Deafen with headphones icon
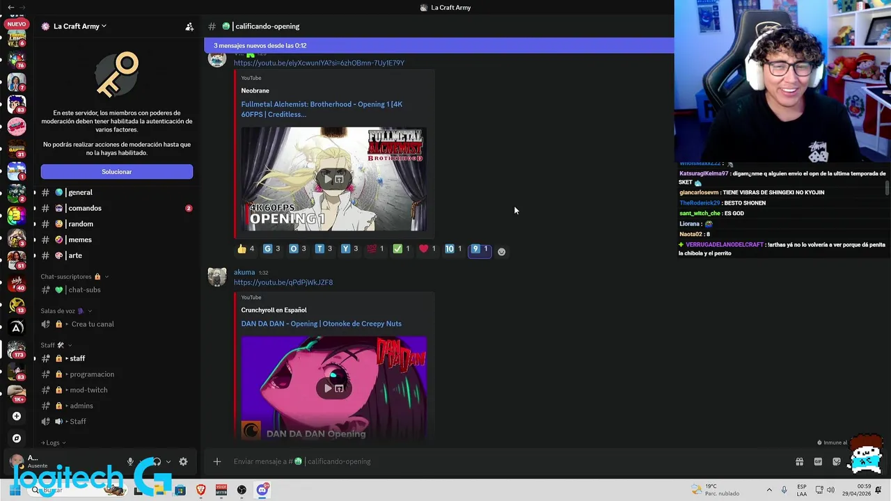The width and height of the screenshot is (891, 501). (x=157, y=462)
